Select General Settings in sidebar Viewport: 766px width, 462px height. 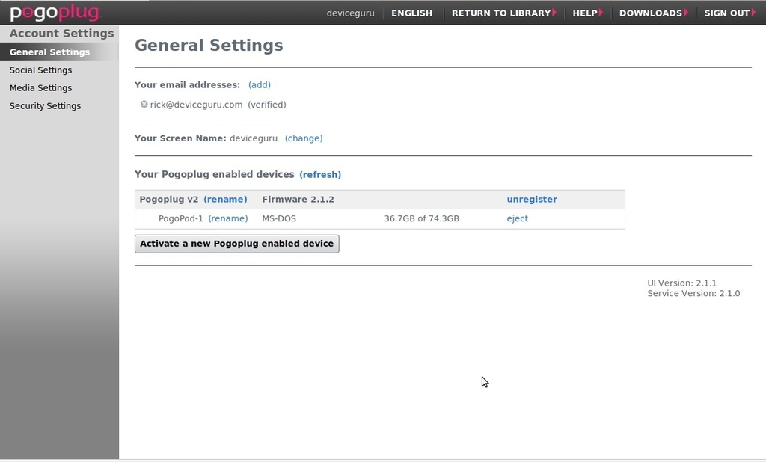[x=59, y=52]
